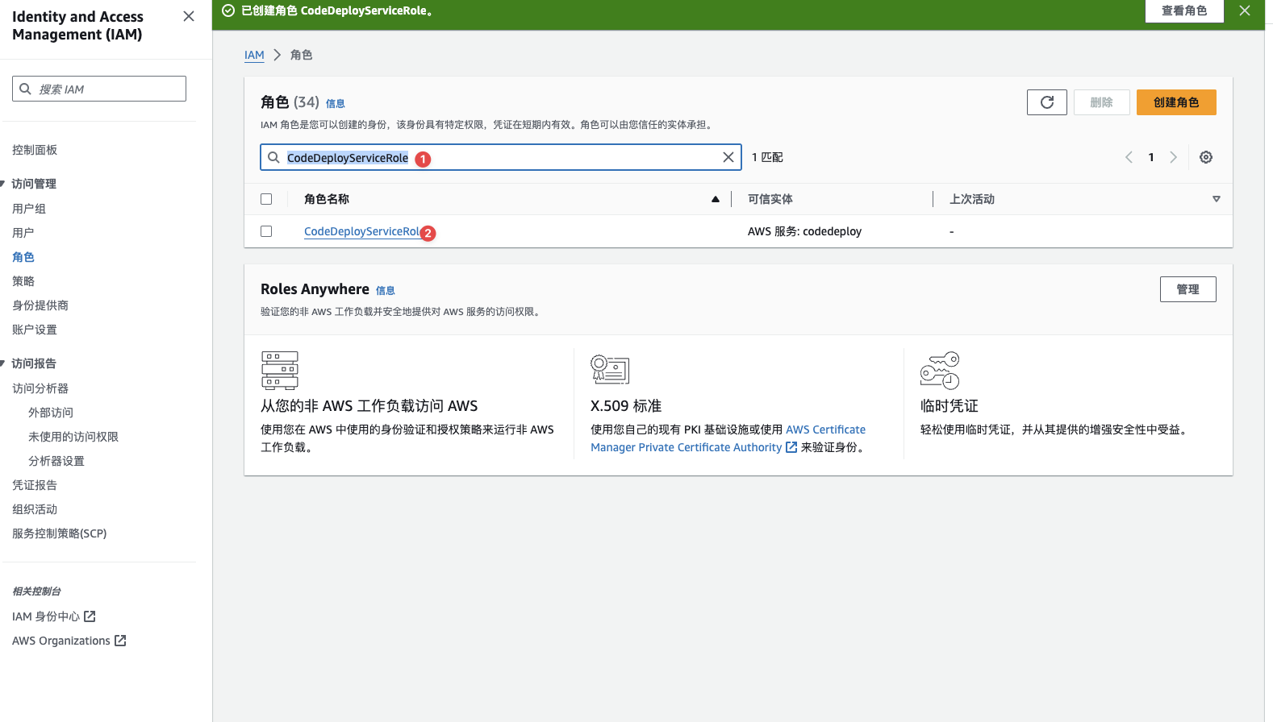The image size is (1273, 722).
Task: Click the search magnifier in IAM sidebar
Action: [26, 89]
